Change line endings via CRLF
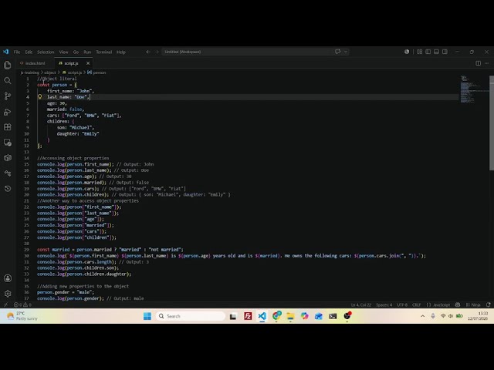The width and height of the screenshot is (494, 370). point(417,304)
